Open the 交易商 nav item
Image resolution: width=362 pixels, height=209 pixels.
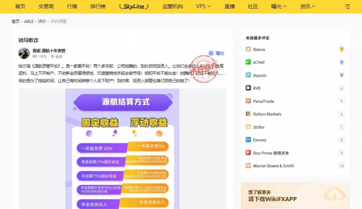pos(46,6)
